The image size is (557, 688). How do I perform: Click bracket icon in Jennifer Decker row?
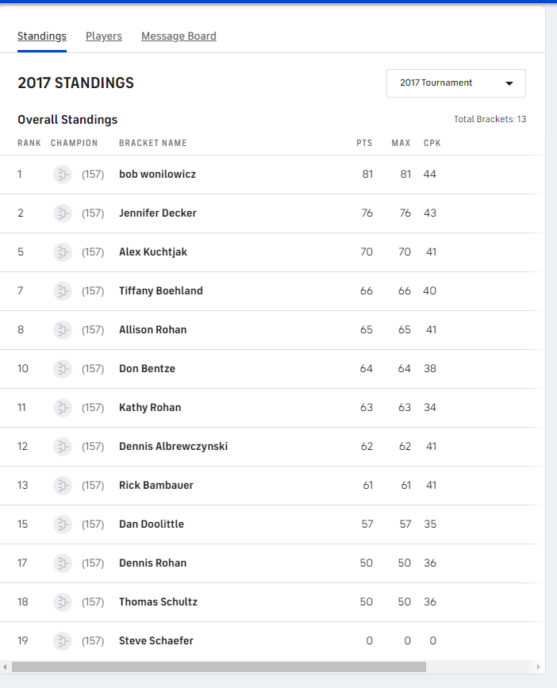point(63,213)
